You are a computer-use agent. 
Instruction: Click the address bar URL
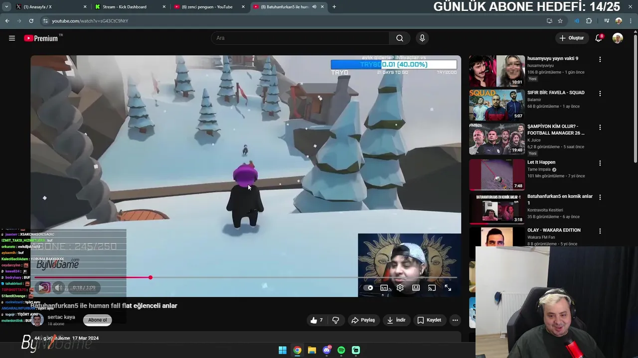click(90, 21)
